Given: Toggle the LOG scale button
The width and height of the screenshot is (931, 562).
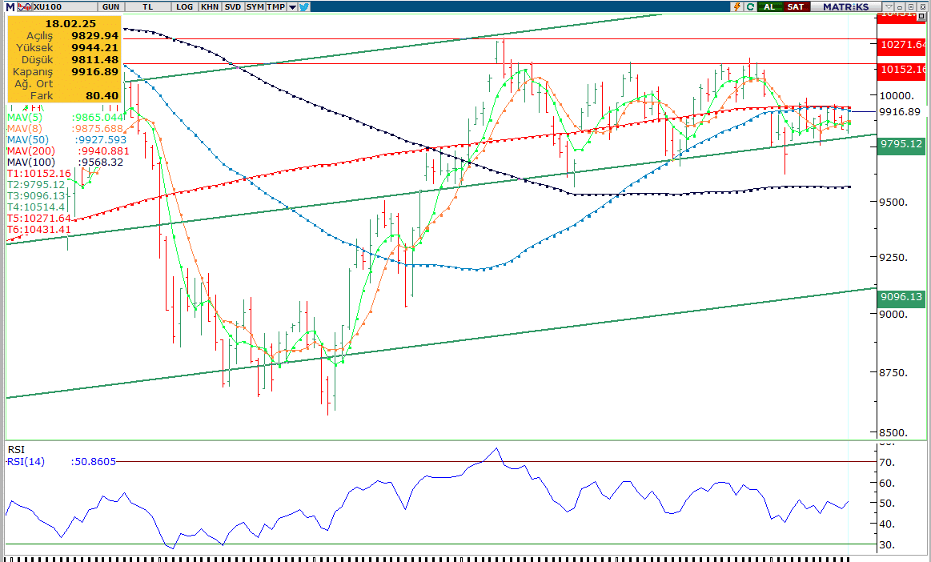Looking at the screenshot, I should [185, 6].
